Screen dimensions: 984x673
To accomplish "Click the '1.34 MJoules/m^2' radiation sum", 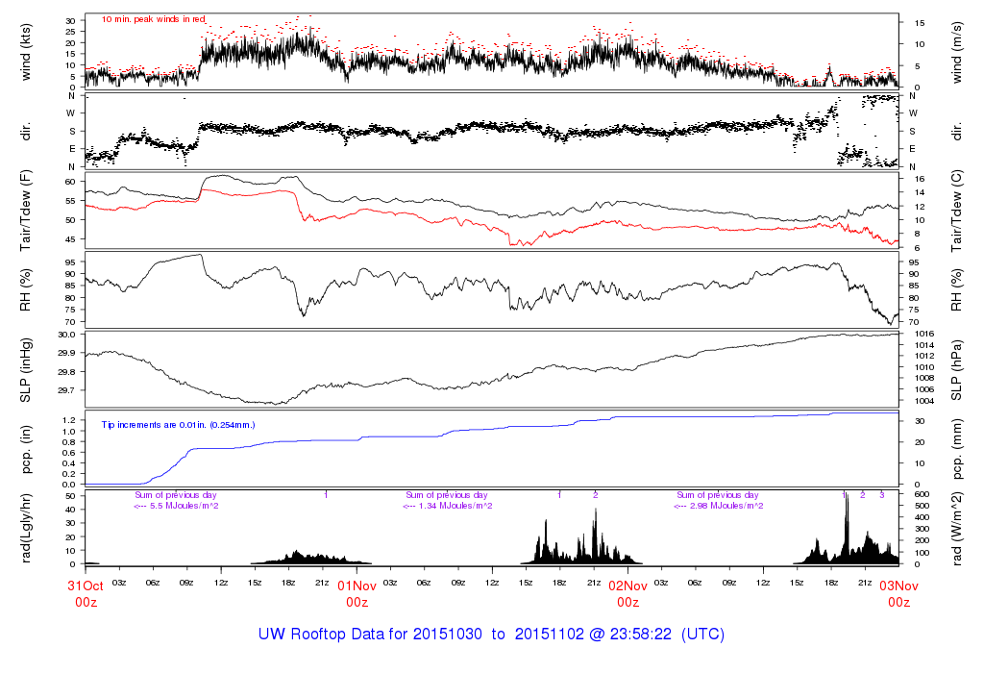I will coord(455,506).
